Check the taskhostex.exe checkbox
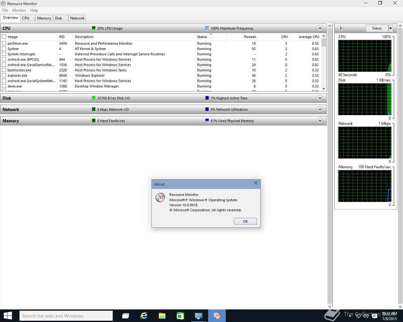Screen dimensions: 403x322 click(4, 70)
